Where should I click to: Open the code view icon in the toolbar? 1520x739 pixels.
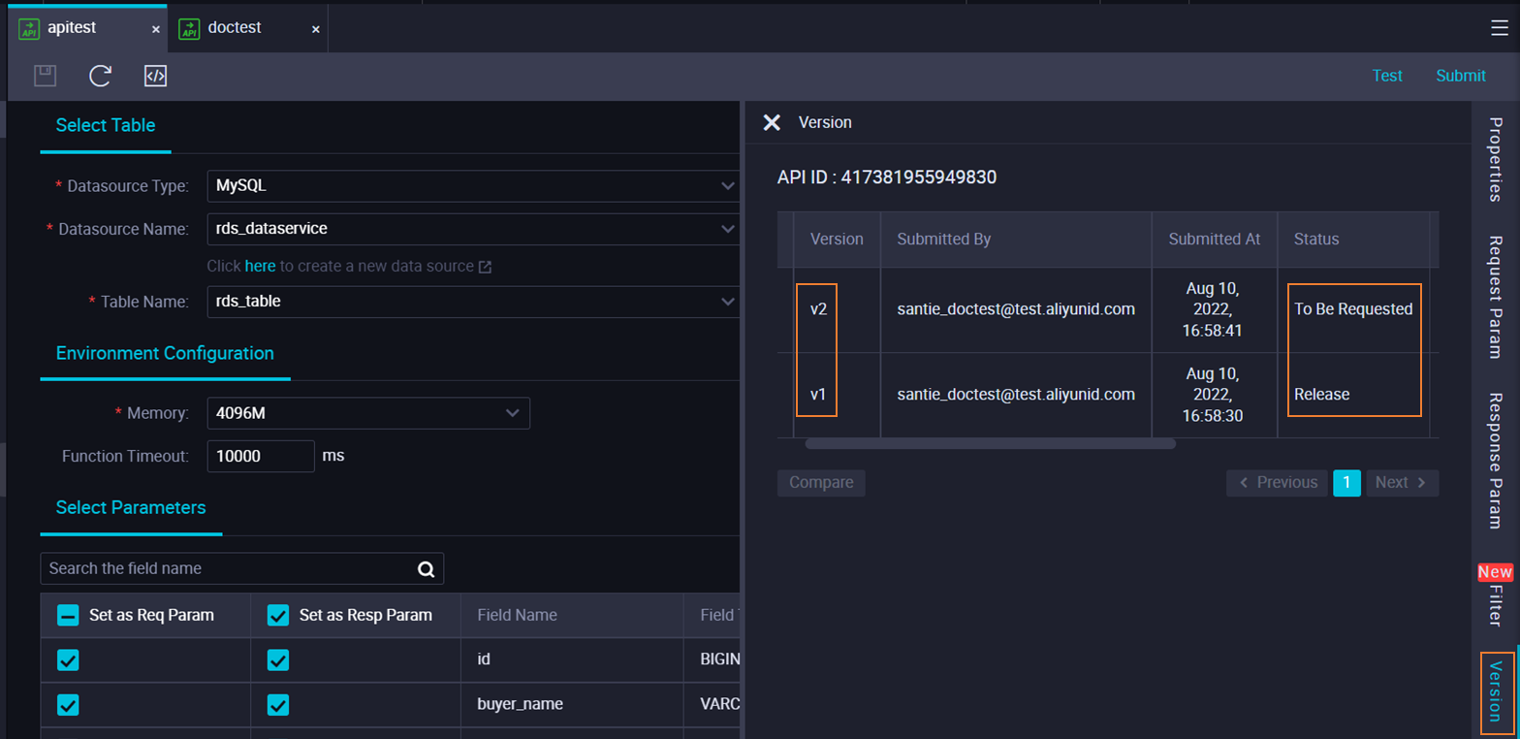[156, 76]
